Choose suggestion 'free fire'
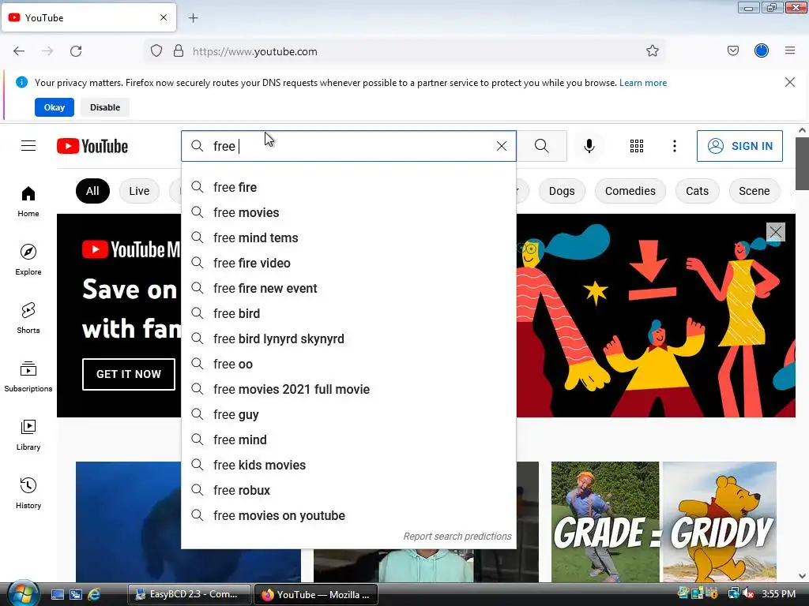This screenshot has width=809, height=606. [348, 187]
